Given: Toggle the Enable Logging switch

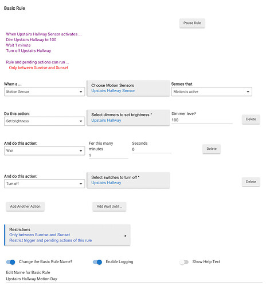Looking at the screenshot, I should pyautogui.click(x=97, y=262).
